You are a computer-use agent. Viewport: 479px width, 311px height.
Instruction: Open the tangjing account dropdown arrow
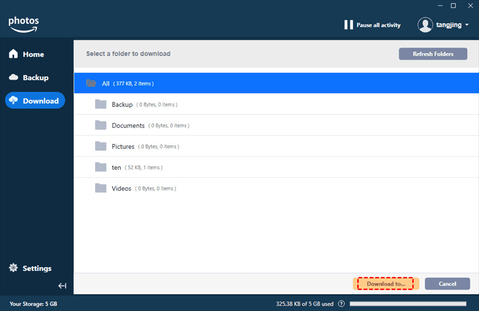click(x=467, y=25)
